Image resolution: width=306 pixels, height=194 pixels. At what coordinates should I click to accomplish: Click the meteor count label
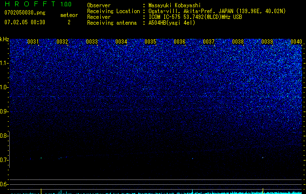pyautogui.click(x=69, y=15)
